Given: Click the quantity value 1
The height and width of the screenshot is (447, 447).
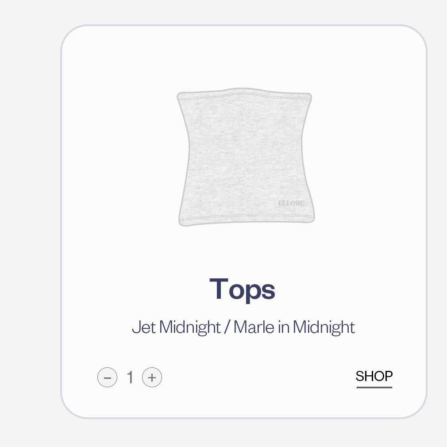Looking at the screenshot, I should coord(130,378).
